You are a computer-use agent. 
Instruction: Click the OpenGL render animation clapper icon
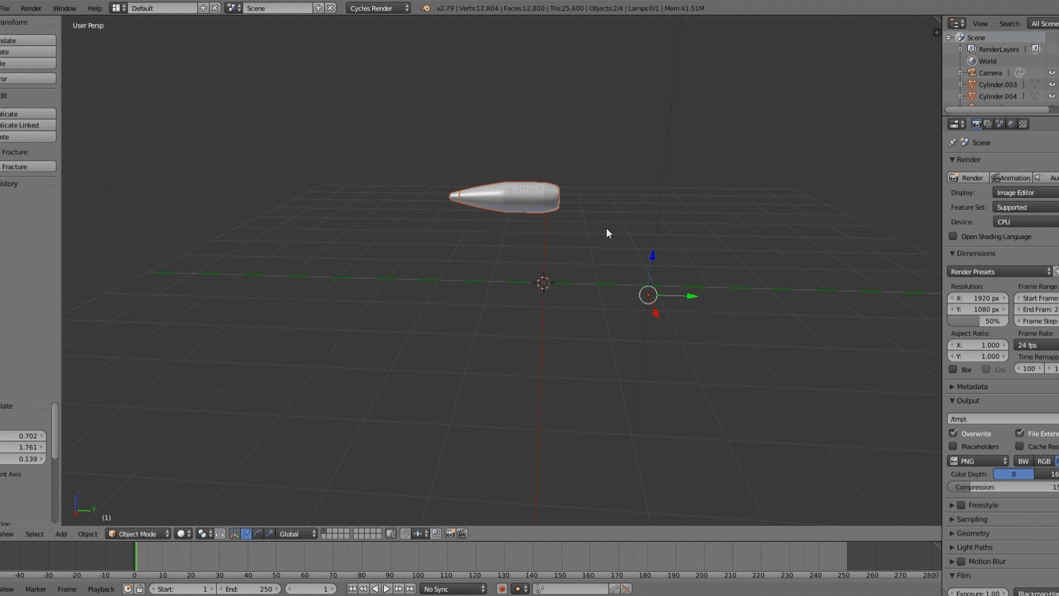[x=462, y=534]
